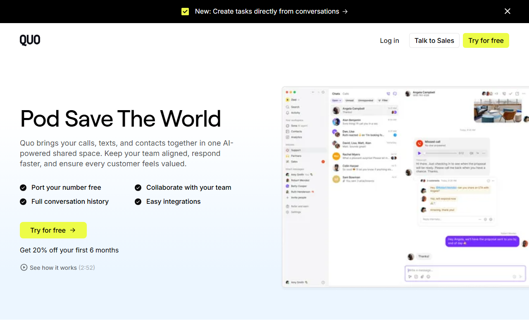Click the QUO logo
This screenshot has width=529, height=330.
coord(30,40)
